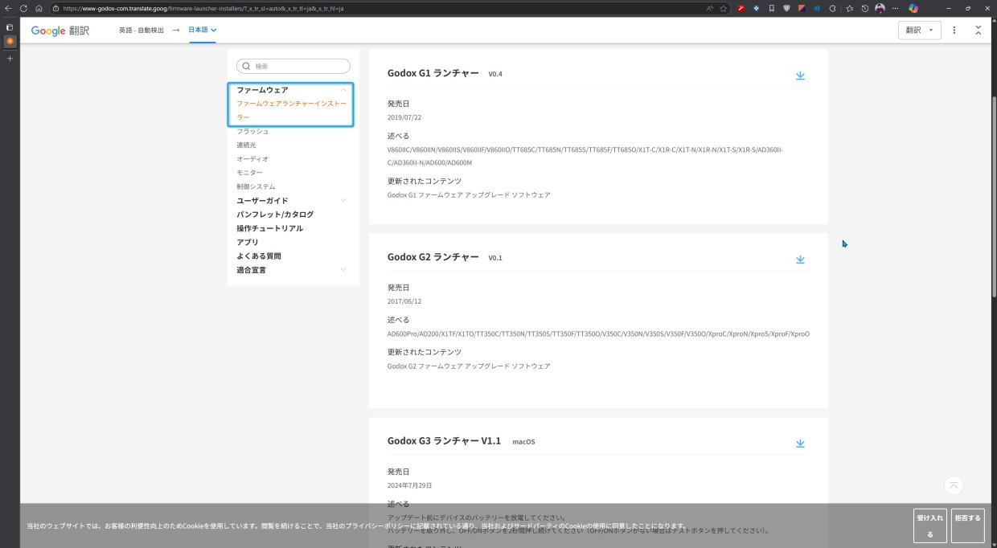
Task: Open a new tab
Action: (x=10, y=59)
